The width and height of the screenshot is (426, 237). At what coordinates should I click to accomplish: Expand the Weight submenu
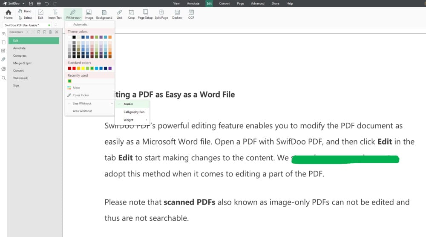click(x=132, y=120)
